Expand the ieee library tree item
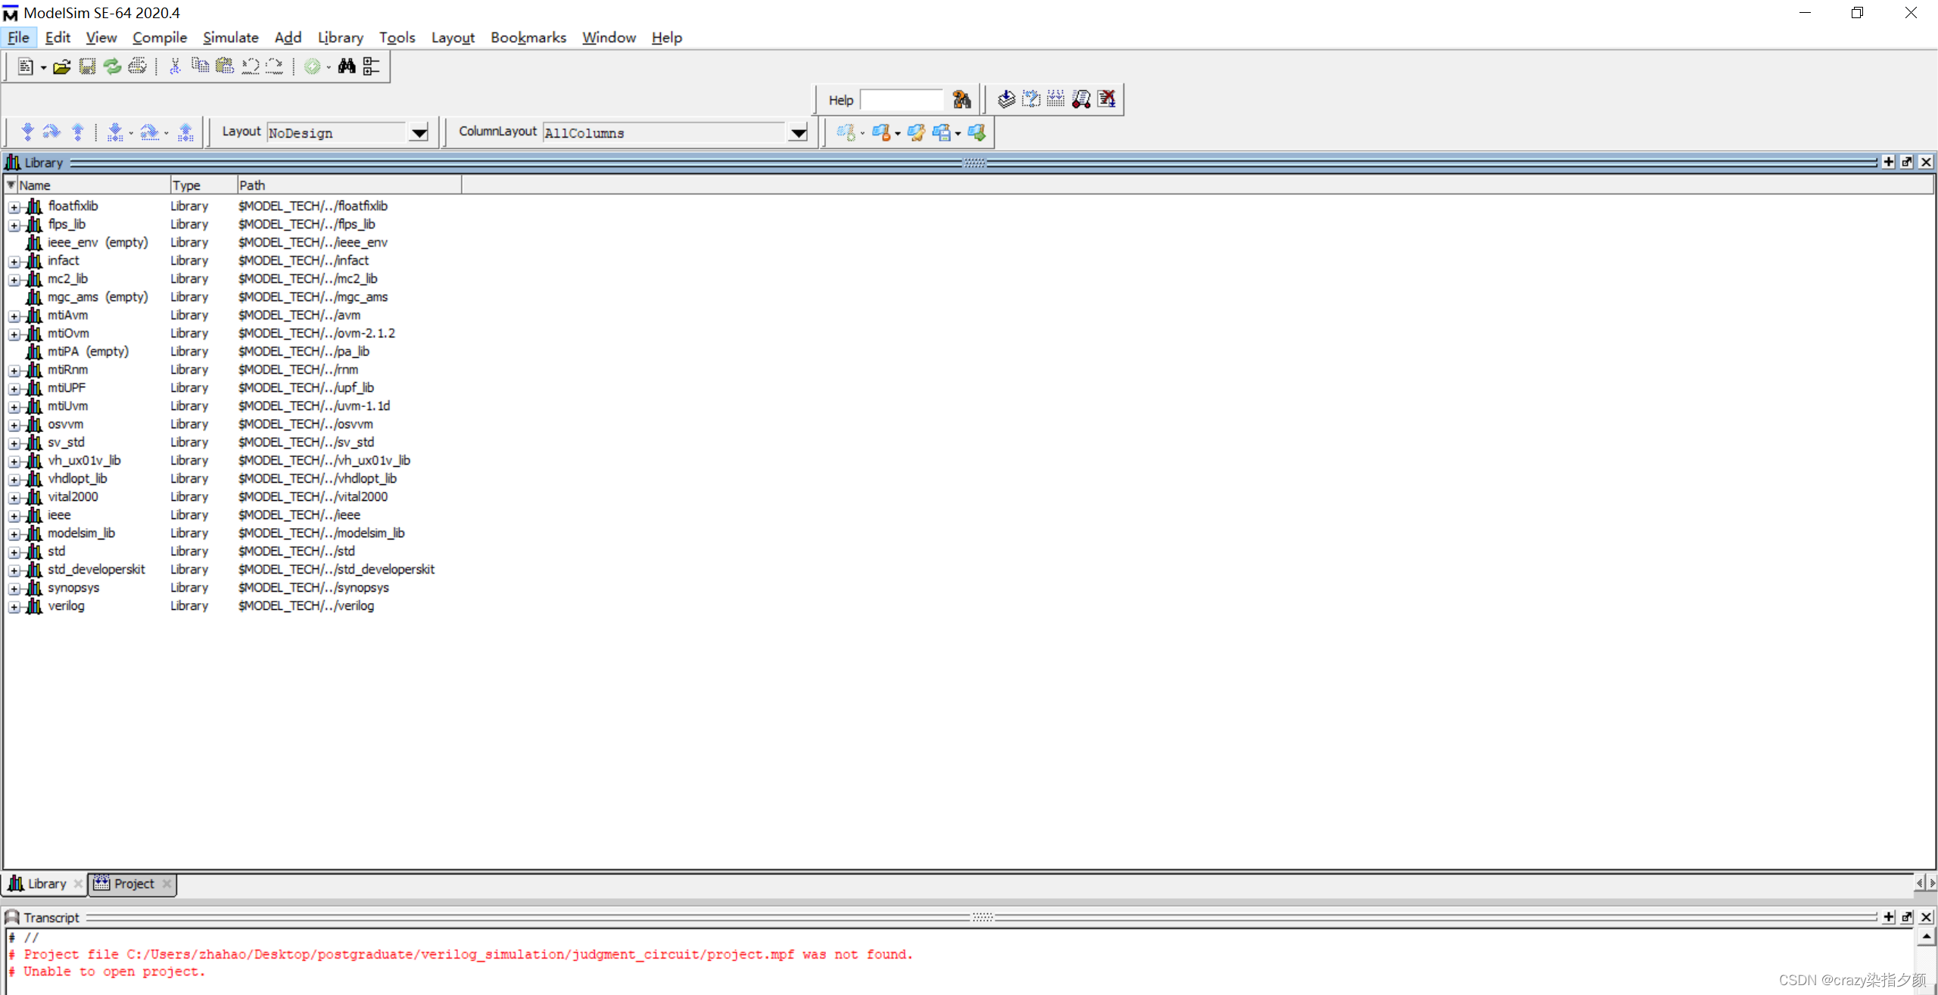 pyautogui.click(x=14, y=515)
